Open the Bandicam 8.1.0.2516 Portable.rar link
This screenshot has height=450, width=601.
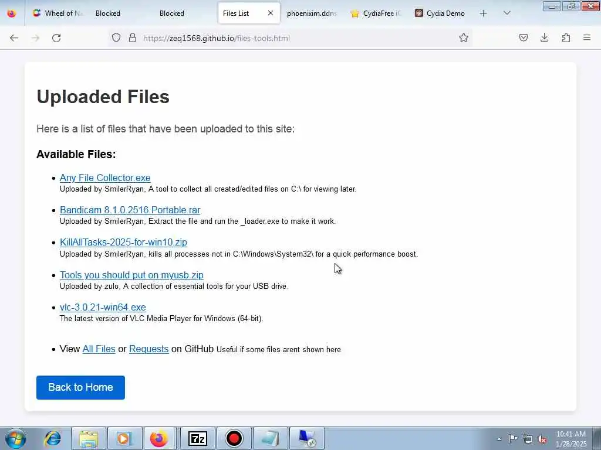click(x=130, y=210)
